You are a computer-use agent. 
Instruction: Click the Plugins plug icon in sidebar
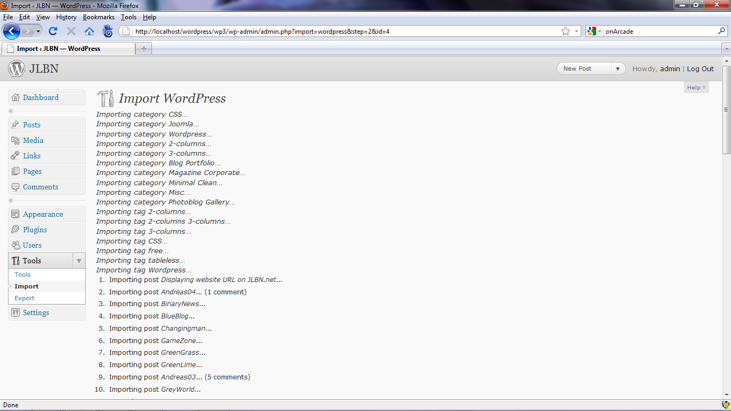pos(16,230)
